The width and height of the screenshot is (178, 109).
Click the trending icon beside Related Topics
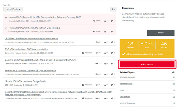173,72
